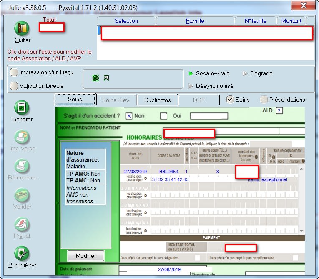Click the green @ email icon
The height and width of the screenshot is (279, 319).
coord(95,78)
